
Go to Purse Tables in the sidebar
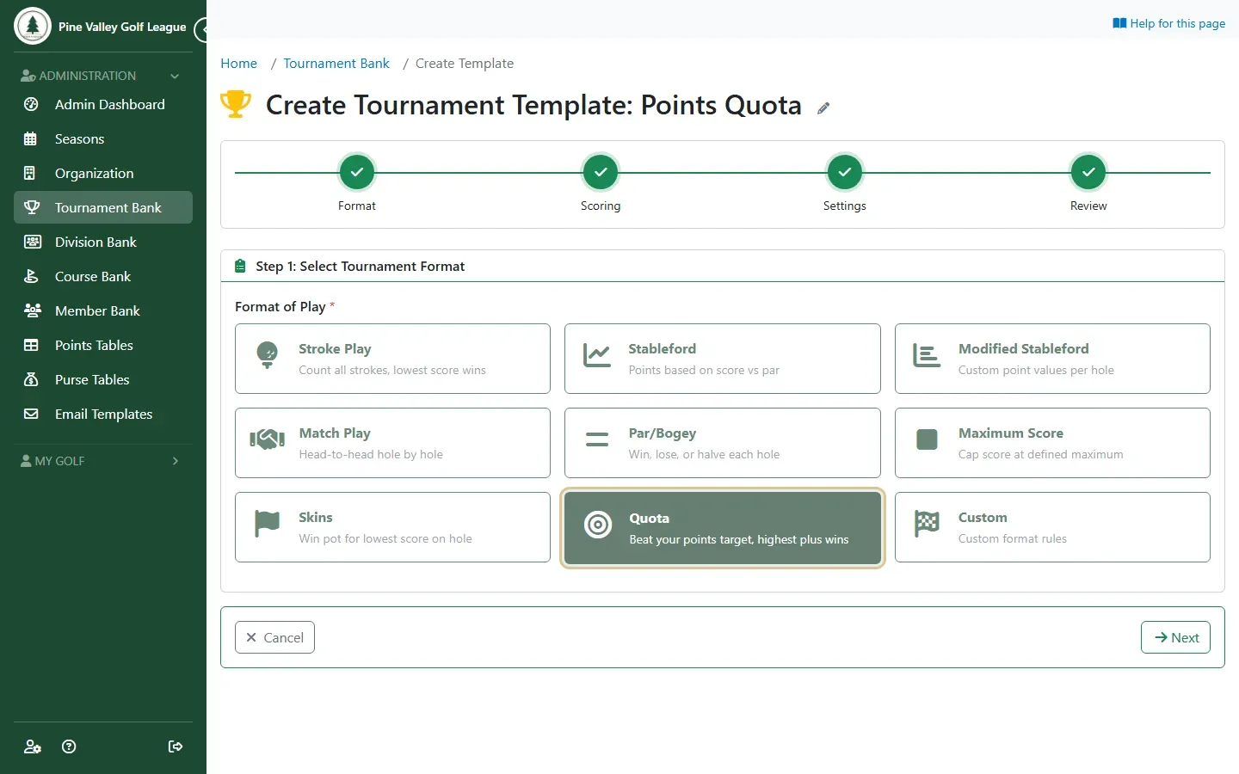click(x=103, y=379)
